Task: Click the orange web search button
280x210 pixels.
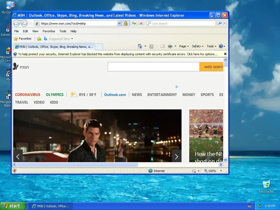Action: (x=211, y=67)
